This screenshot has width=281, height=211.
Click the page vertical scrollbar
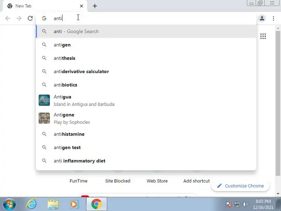pyautogui.click(x=278, y=103)
